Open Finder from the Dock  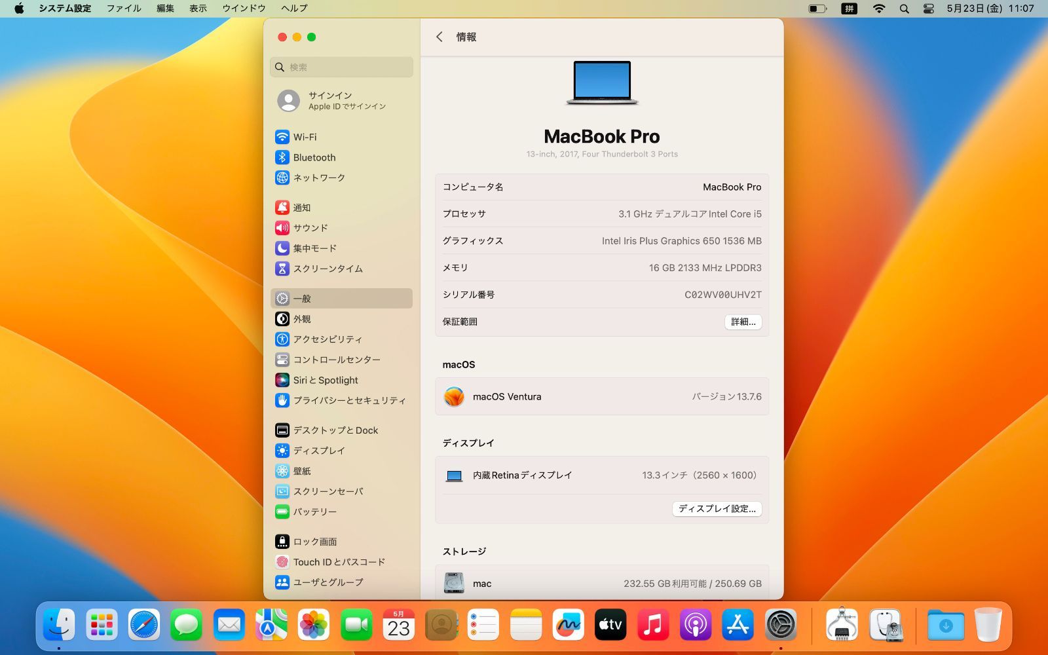[59, 625]
